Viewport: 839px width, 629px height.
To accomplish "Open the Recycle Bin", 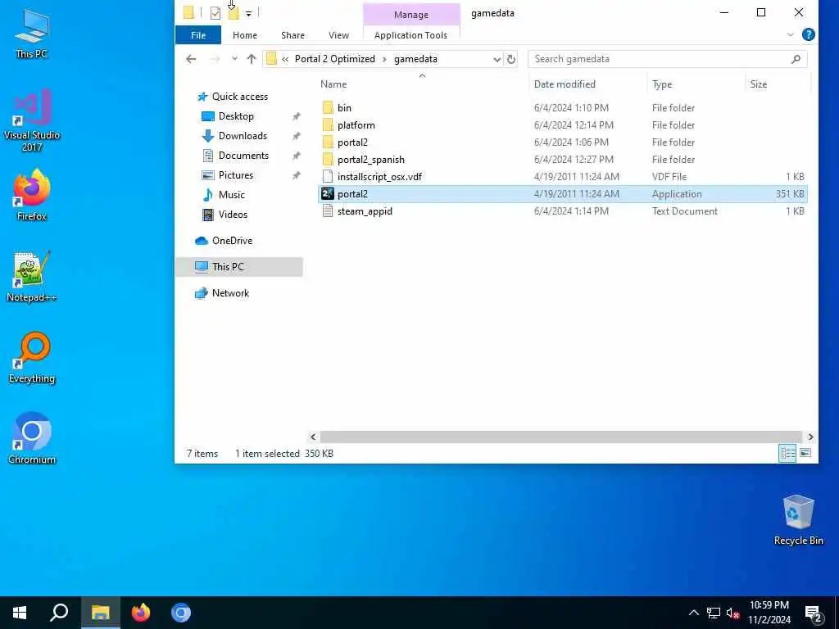I will pos(798,520).
